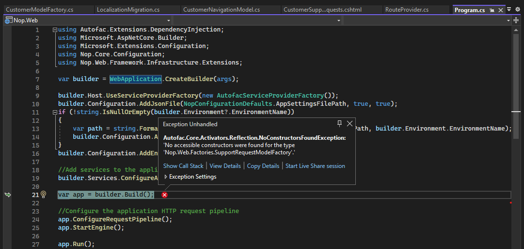Click 'using Microsoft.AspNetCore.Builder;' line
The image size is (524, 249).
point(122,38)
